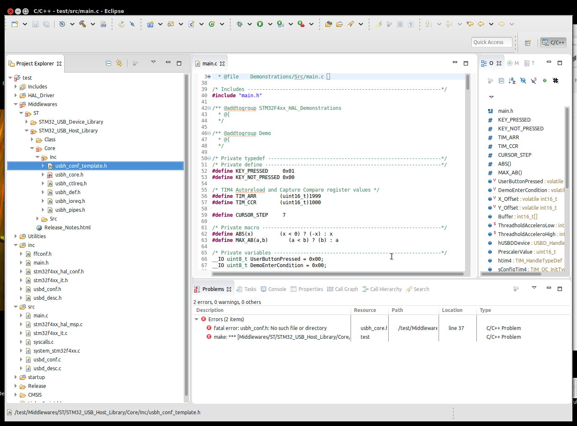Select fatal error usbh_conf.h problem row
Image resolution: width=577 pixels, height=426 pixels.
270,328
